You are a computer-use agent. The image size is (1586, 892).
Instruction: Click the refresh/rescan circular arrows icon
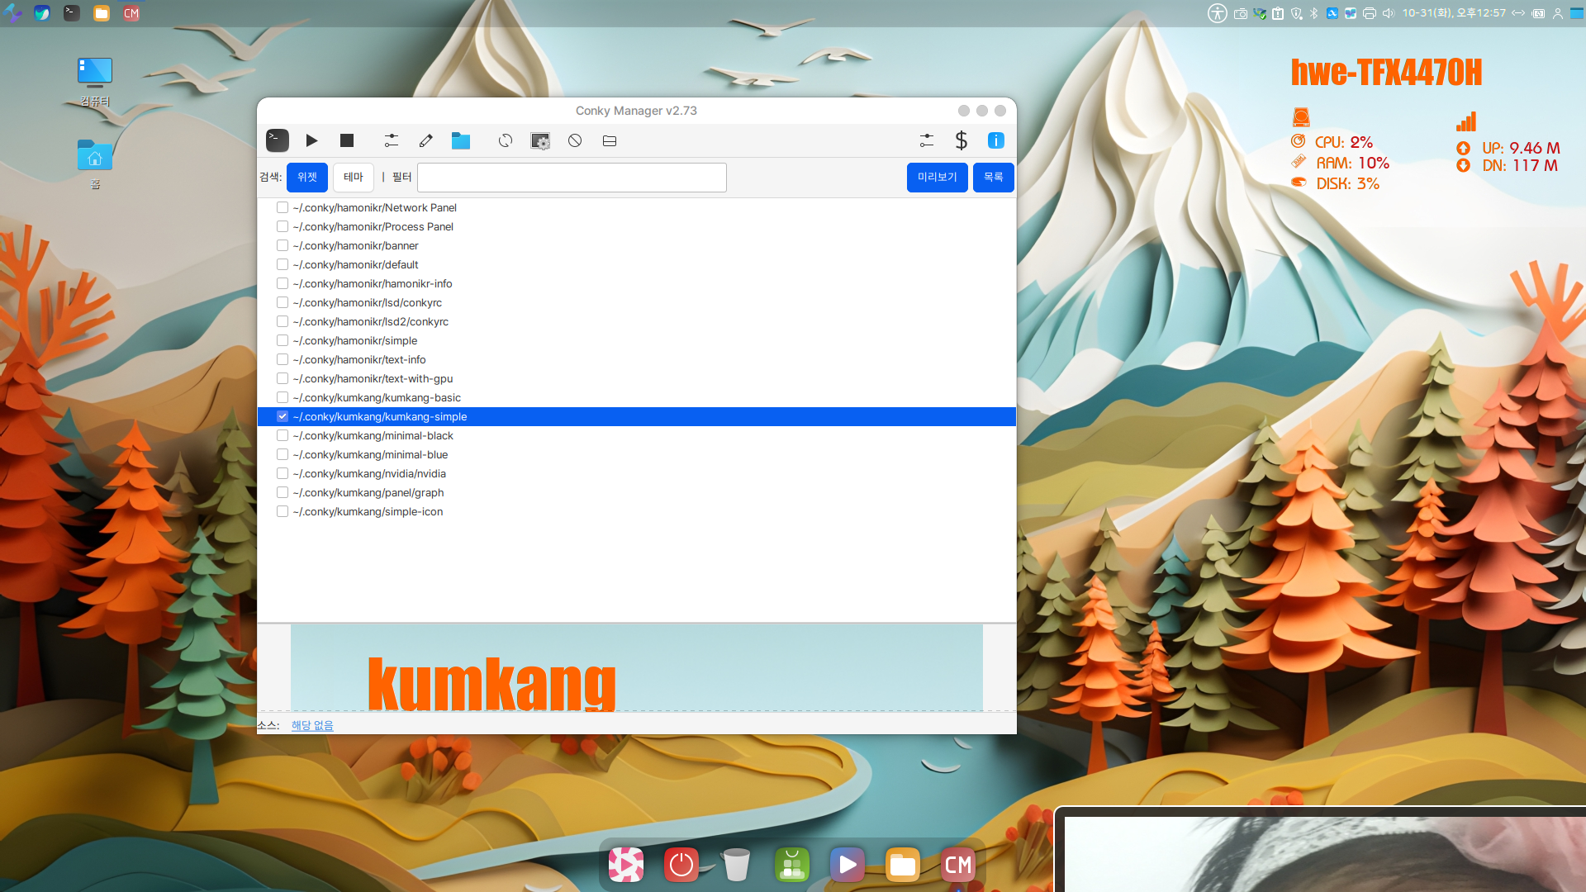[506, 140]
